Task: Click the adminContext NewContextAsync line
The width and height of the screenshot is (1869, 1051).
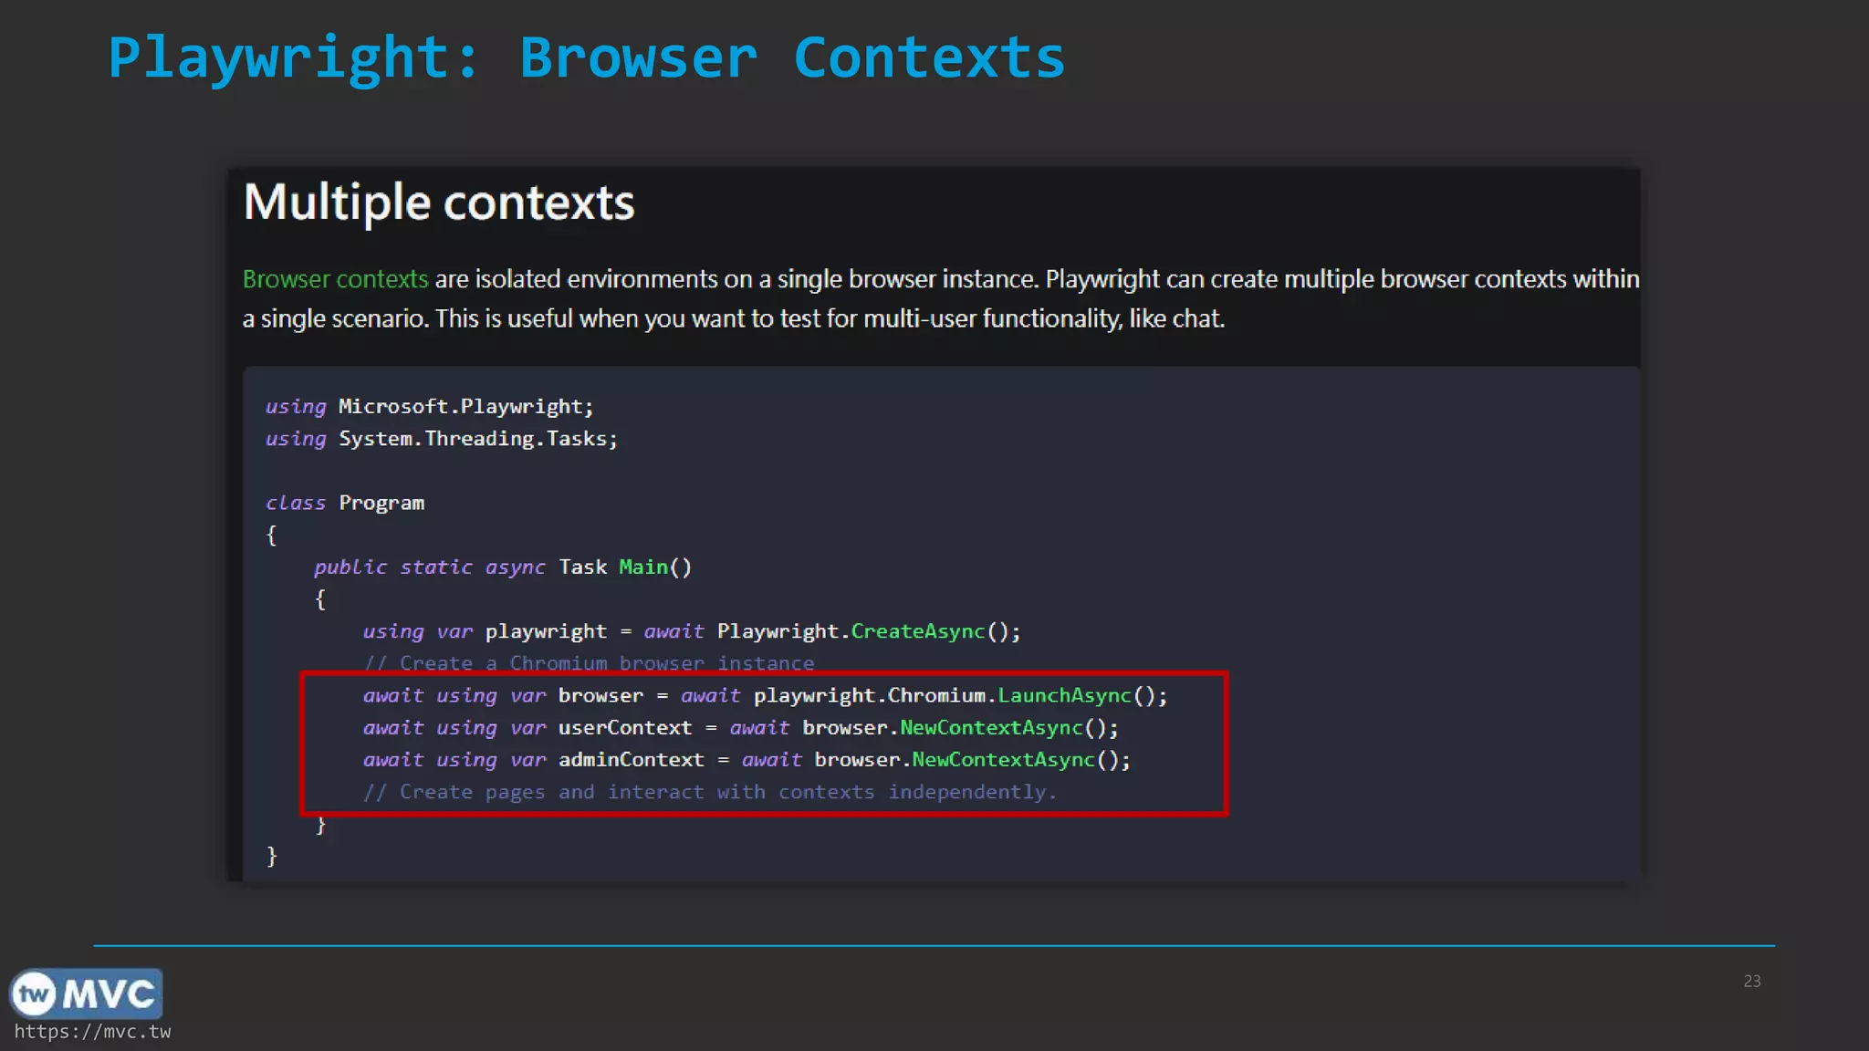Action: tap(747, 760)
